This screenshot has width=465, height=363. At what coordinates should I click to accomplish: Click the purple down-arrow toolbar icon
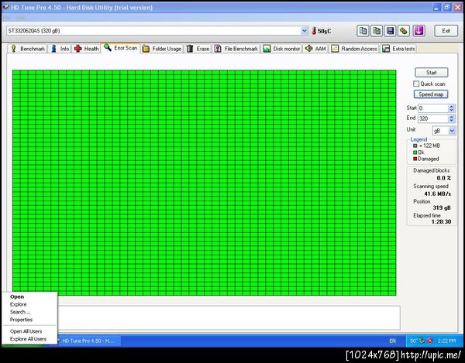coord(418,31)
